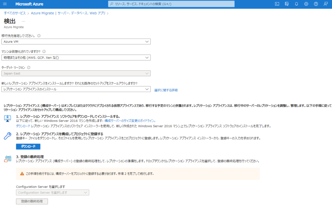332x208 pixels.
Task: Expand the 物理またはその他 virtualization dropdown
Action: [76, 58]
